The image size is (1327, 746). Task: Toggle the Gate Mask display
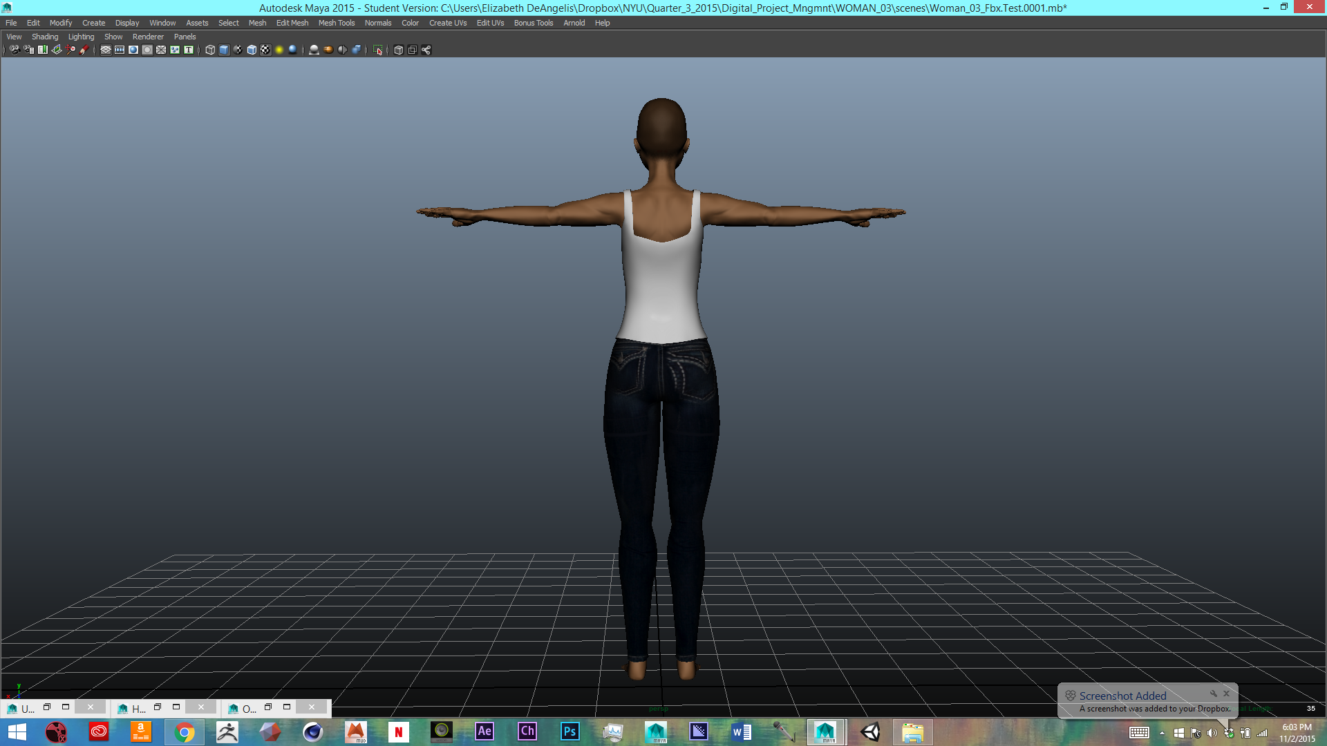(147, 50)
